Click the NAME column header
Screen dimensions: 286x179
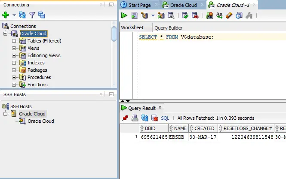(178, 128)
